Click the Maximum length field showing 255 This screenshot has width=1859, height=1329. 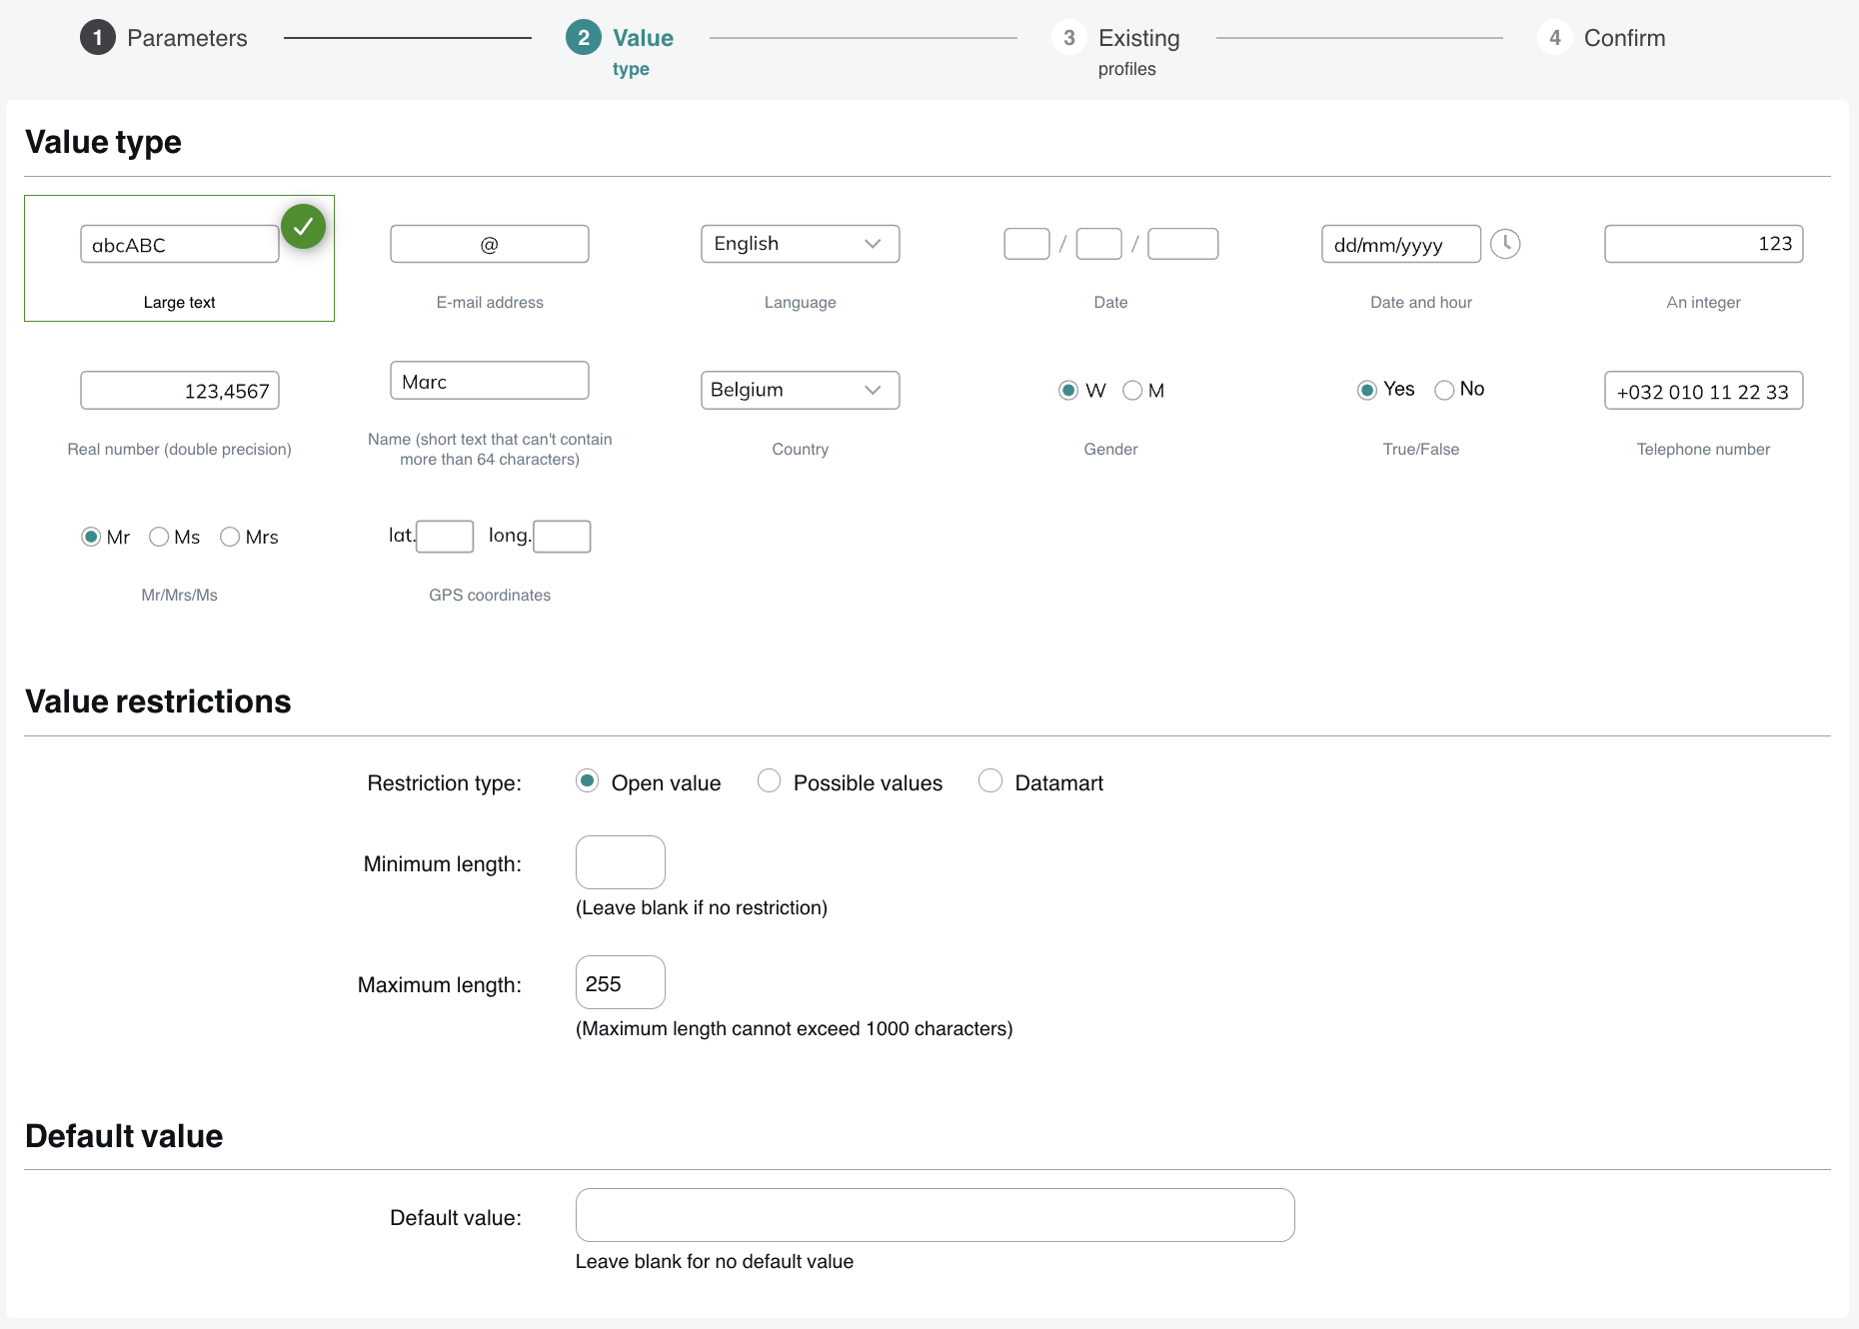(621, 982)
